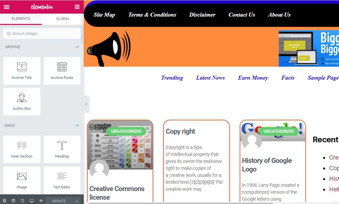The image size is (339, 204).
Task: Click the banner advertisement image
Action: pyautogui.click(x=309, y=48)
